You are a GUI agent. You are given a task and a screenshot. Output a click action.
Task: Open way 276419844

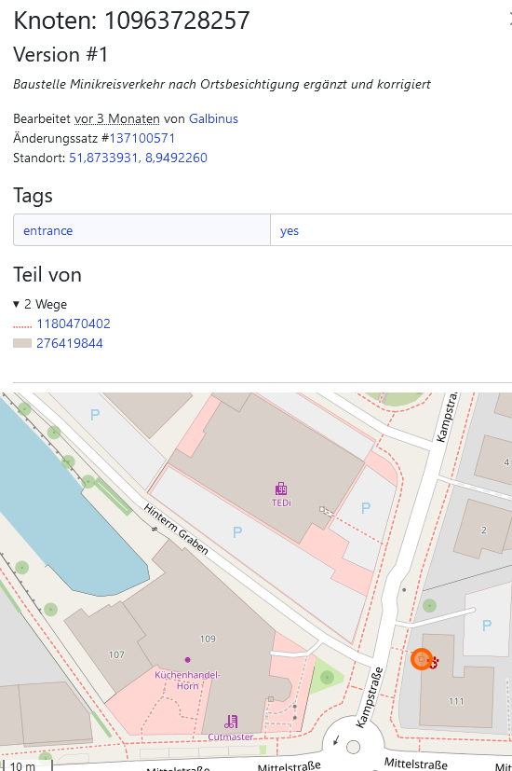click(70, 343)
